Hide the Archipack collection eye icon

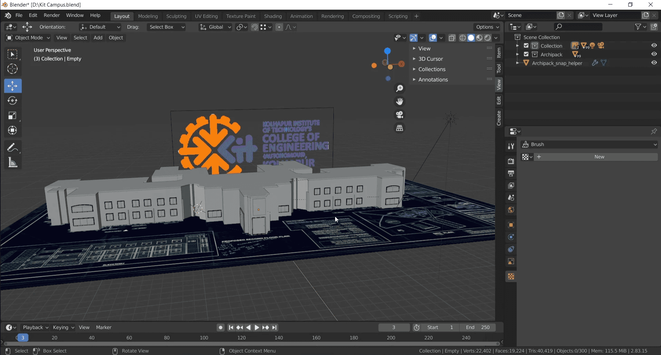(x=654, y=54)
